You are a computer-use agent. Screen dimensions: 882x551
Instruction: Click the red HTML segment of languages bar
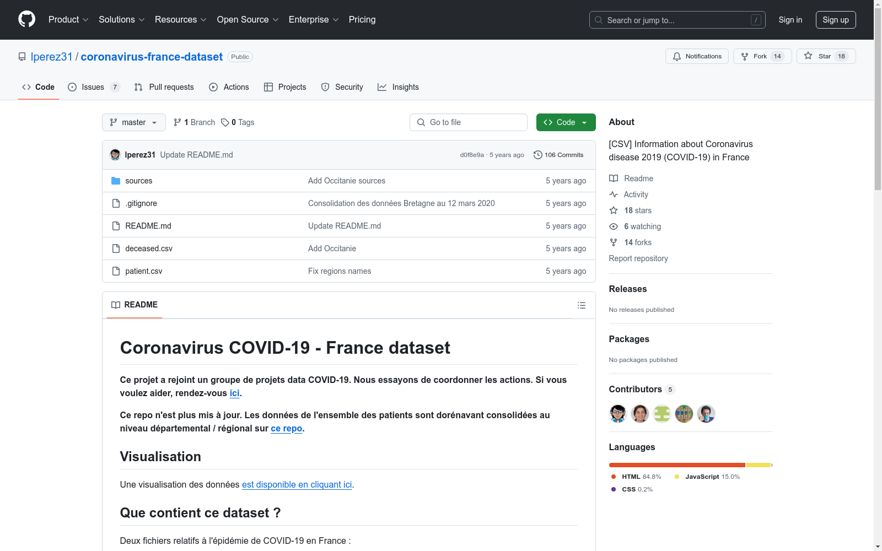[x=677, y=465]
